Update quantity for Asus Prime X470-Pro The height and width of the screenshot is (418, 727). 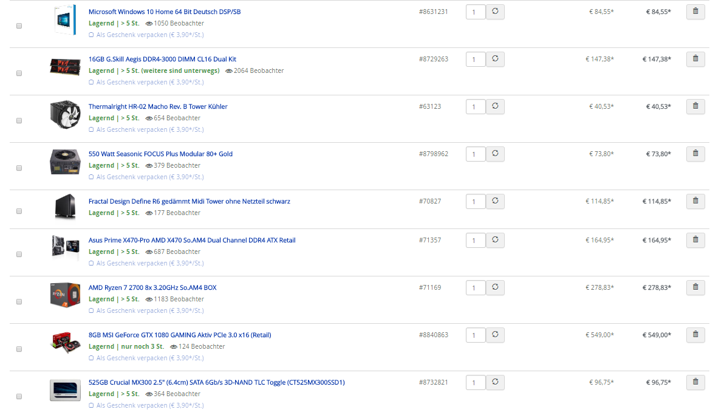[495, 240]
